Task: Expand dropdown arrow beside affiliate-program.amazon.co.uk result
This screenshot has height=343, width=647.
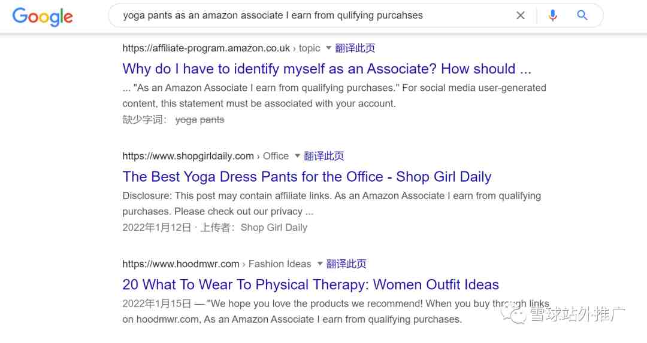Action: coord(328,48)
